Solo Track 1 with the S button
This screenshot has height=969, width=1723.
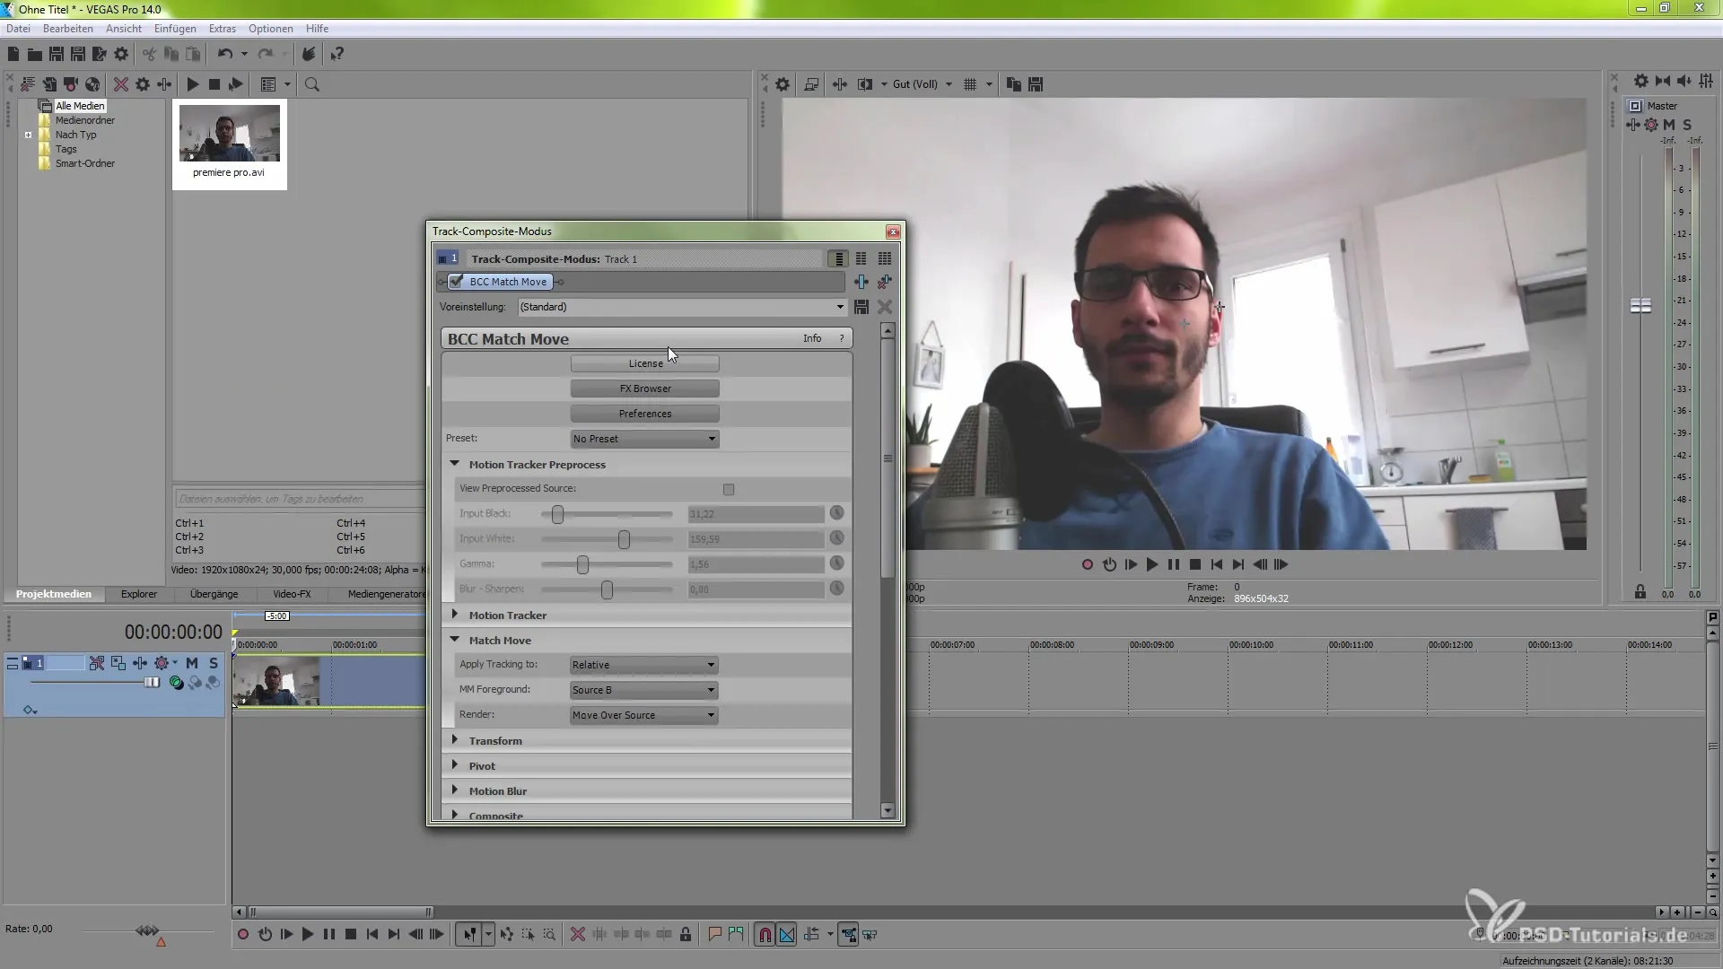(214, 663)
